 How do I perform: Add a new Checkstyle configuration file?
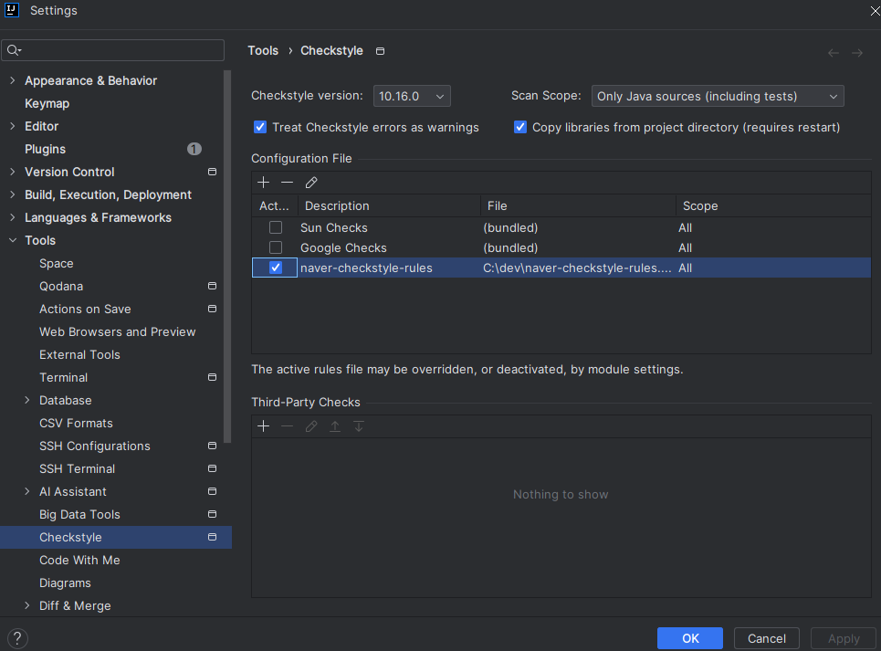click(263, 183)
